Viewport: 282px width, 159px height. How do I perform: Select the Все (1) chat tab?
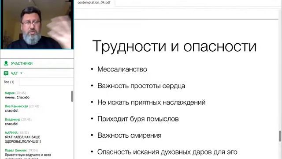point(9,82)
